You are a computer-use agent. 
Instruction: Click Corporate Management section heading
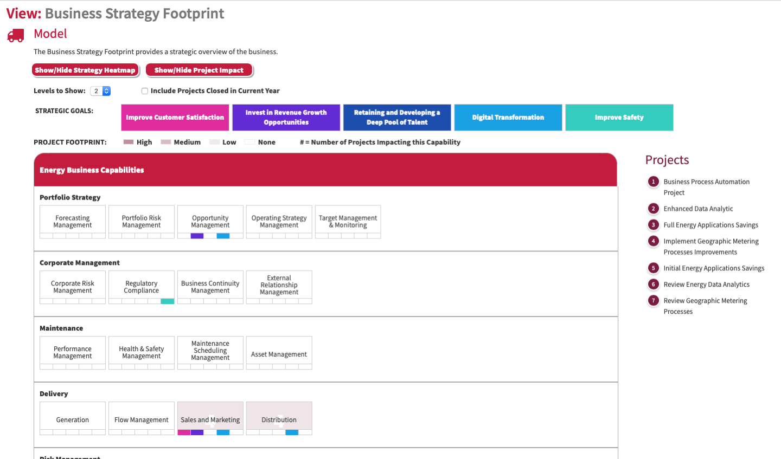point(80,263)
